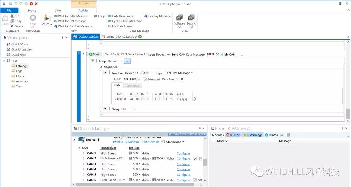This screenshot has height=187, width=351.
Task: Click the Activity icon in ribbon
Action: pyautogui.click(x=47, y=19)
